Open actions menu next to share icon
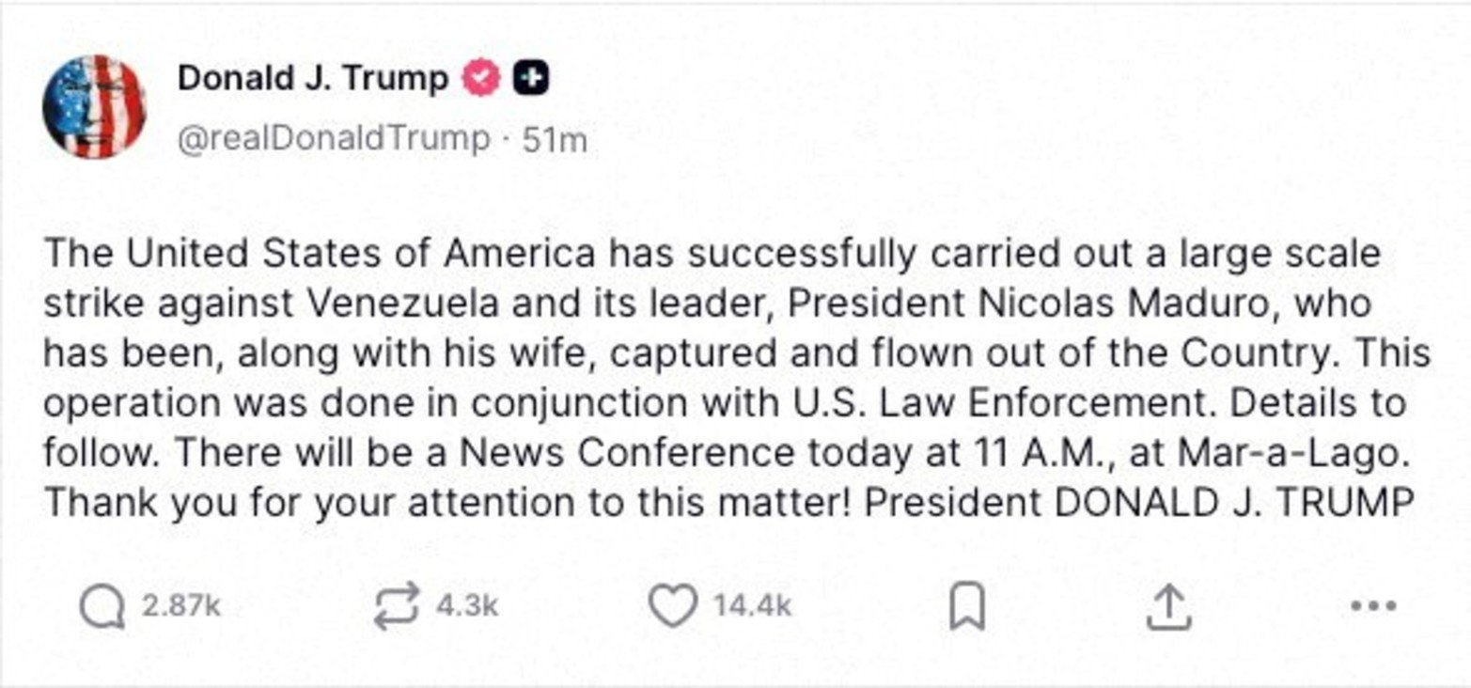Viewport: 1471px width, 688px height. [1371, 608]
